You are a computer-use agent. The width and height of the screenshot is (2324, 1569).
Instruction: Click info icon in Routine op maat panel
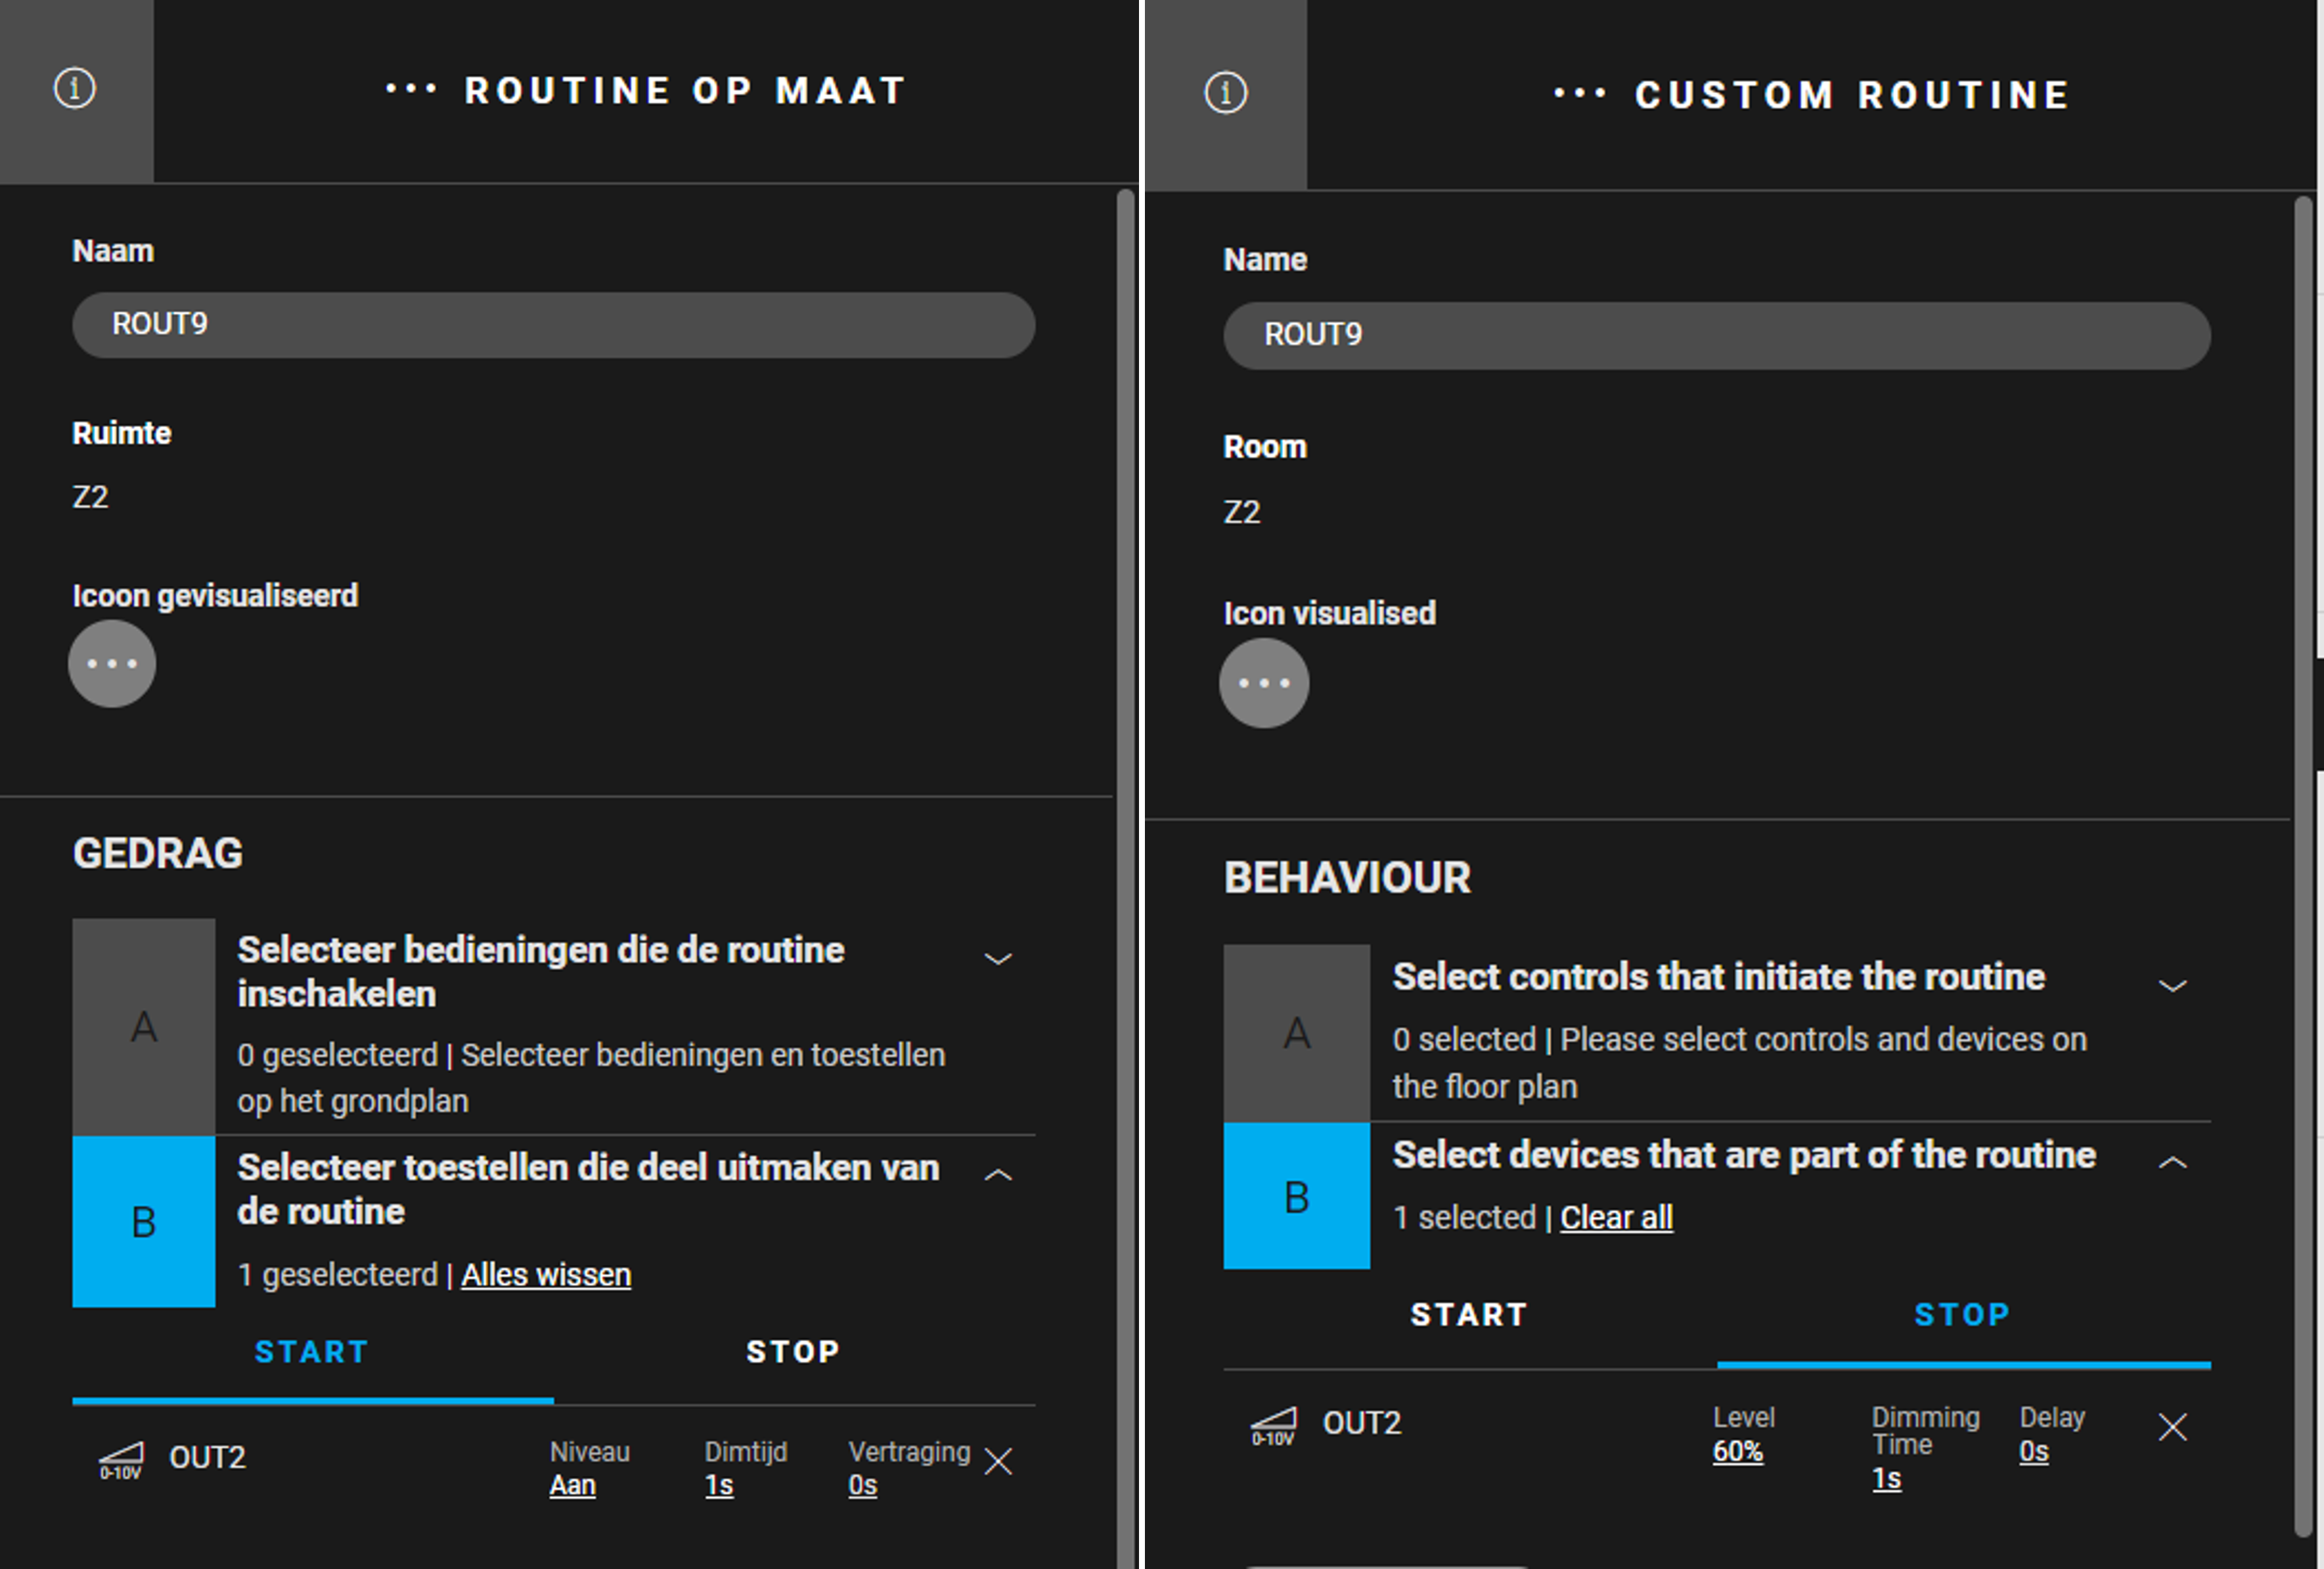tap(75, 89)
